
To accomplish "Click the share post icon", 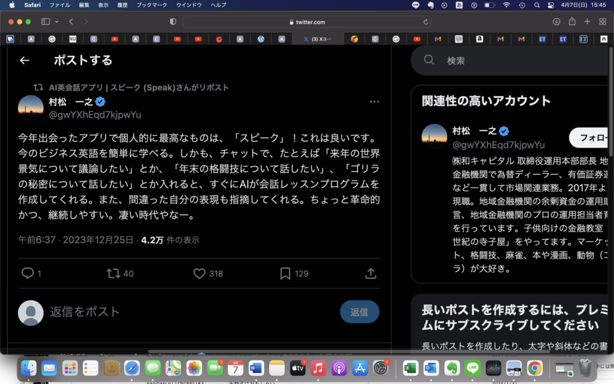I will tap(371, 274).
